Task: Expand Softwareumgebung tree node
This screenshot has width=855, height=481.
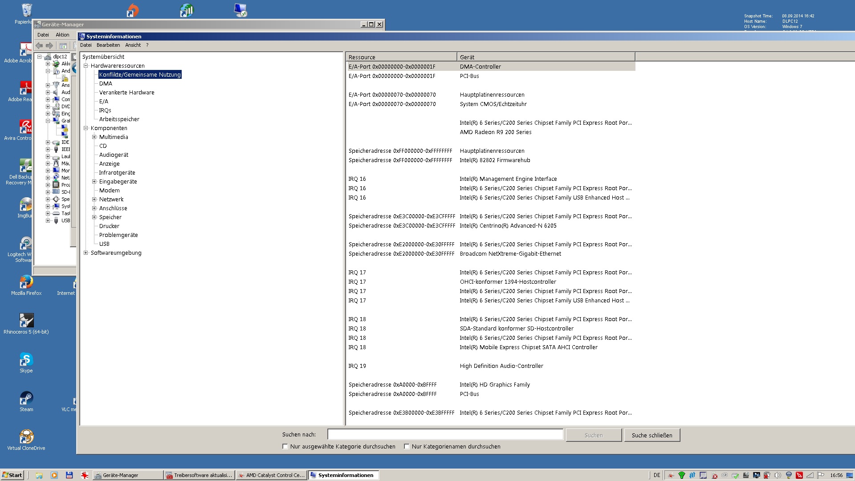Action: [x=86, y=253]
